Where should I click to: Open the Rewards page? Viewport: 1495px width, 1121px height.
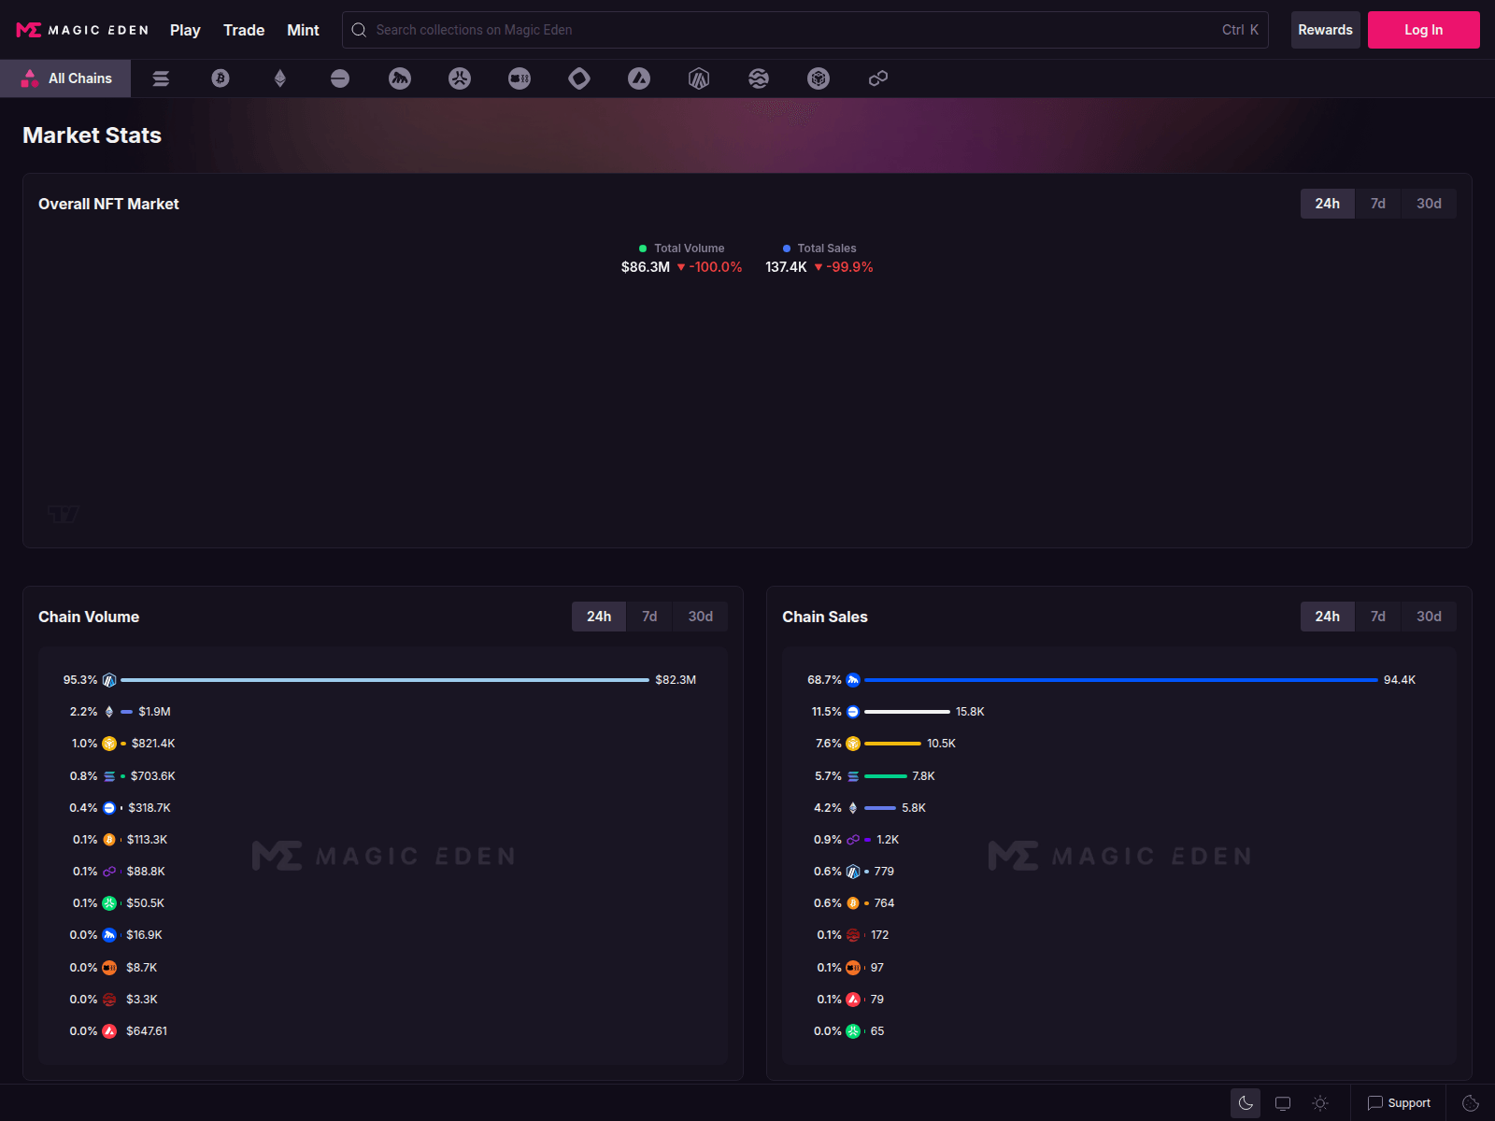click(x=1325, y=30)
